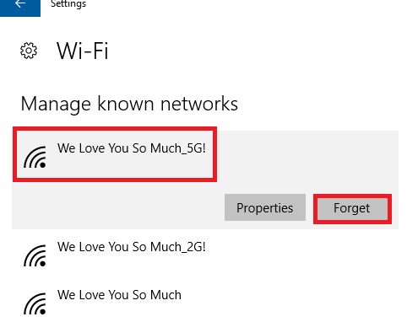Screen dimensions: 407x322
Task: Click the Settings gear icon beside Wi-Fi
Action: [29, 51]
